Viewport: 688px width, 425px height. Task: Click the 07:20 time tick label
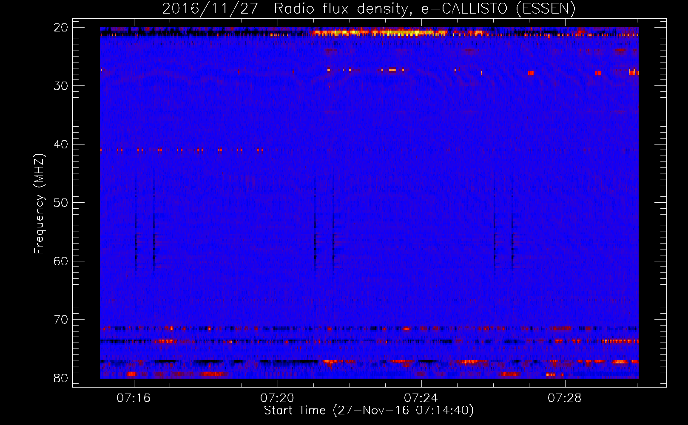click(x=277, y=398)
